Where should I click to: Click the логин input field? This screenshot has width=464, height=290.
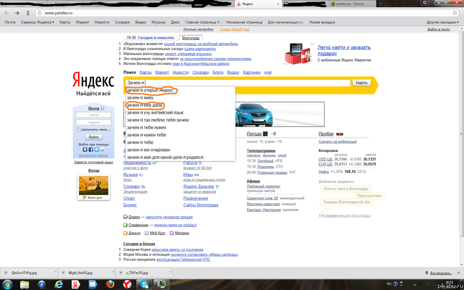pyautogui.click(x=93, y=115)
